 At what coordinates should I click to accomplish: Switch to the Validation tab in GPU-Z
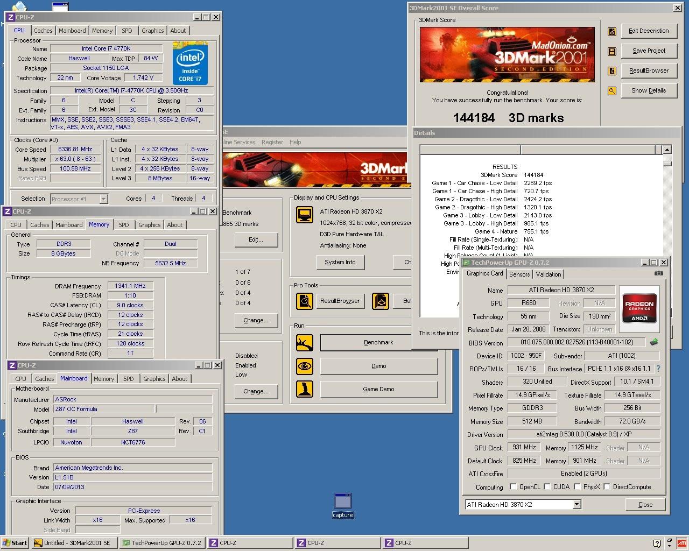click(549, 274)
